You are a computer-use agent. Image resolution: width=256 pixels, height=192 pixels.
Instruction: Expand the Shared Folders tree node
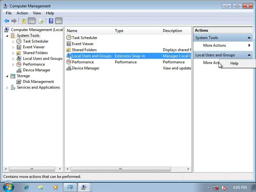click(x=13, y=53)
